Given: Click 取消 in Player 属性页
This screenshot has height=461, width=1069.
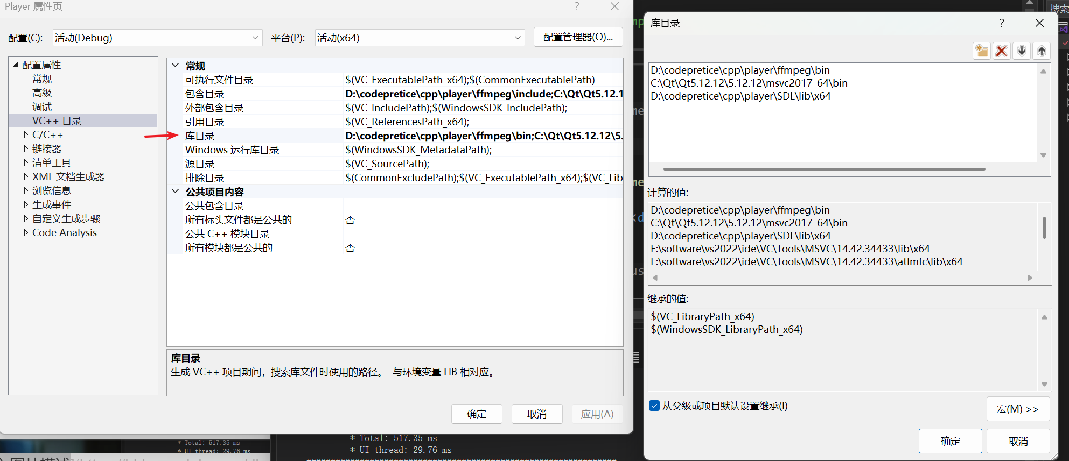Looking at the screenshot, I should point(537,414).
